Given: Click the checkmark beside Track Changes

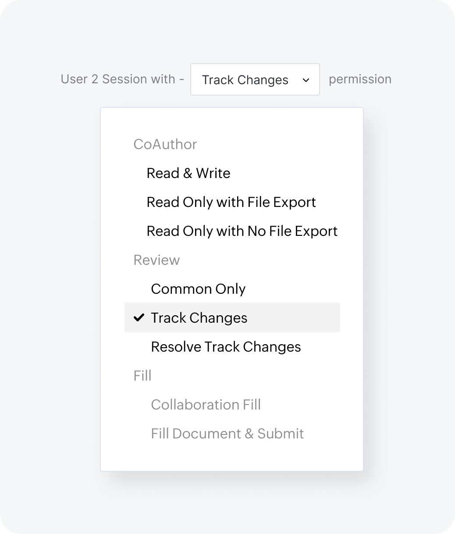Looking at the screenshot, I should click(x=139, y=317).
